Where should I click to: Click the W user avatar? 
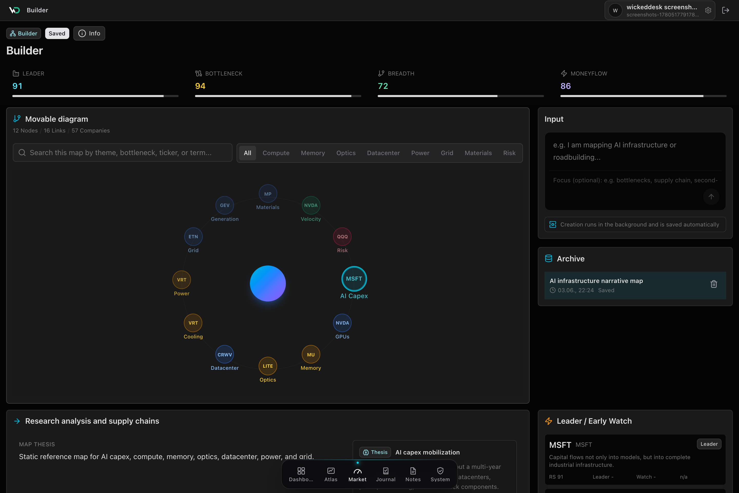pos(615,10)
